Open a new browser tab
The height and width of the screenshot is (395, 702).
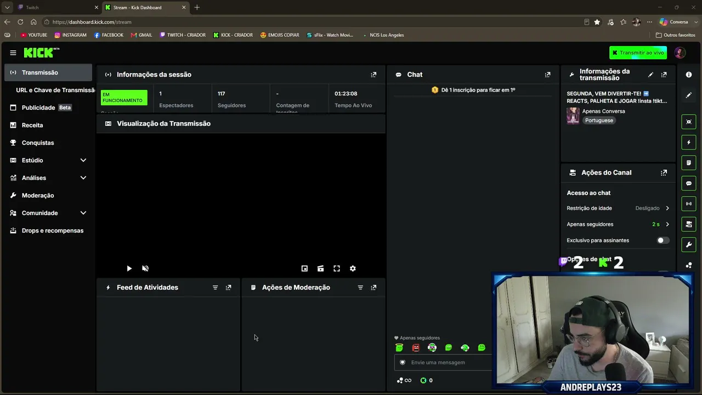[x=197, y=8]
